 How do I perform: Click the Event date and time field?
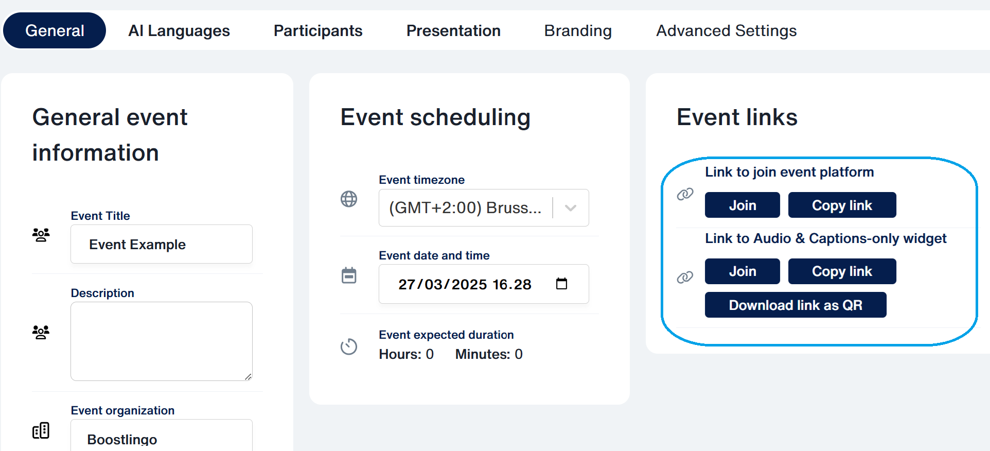(484, 284)
